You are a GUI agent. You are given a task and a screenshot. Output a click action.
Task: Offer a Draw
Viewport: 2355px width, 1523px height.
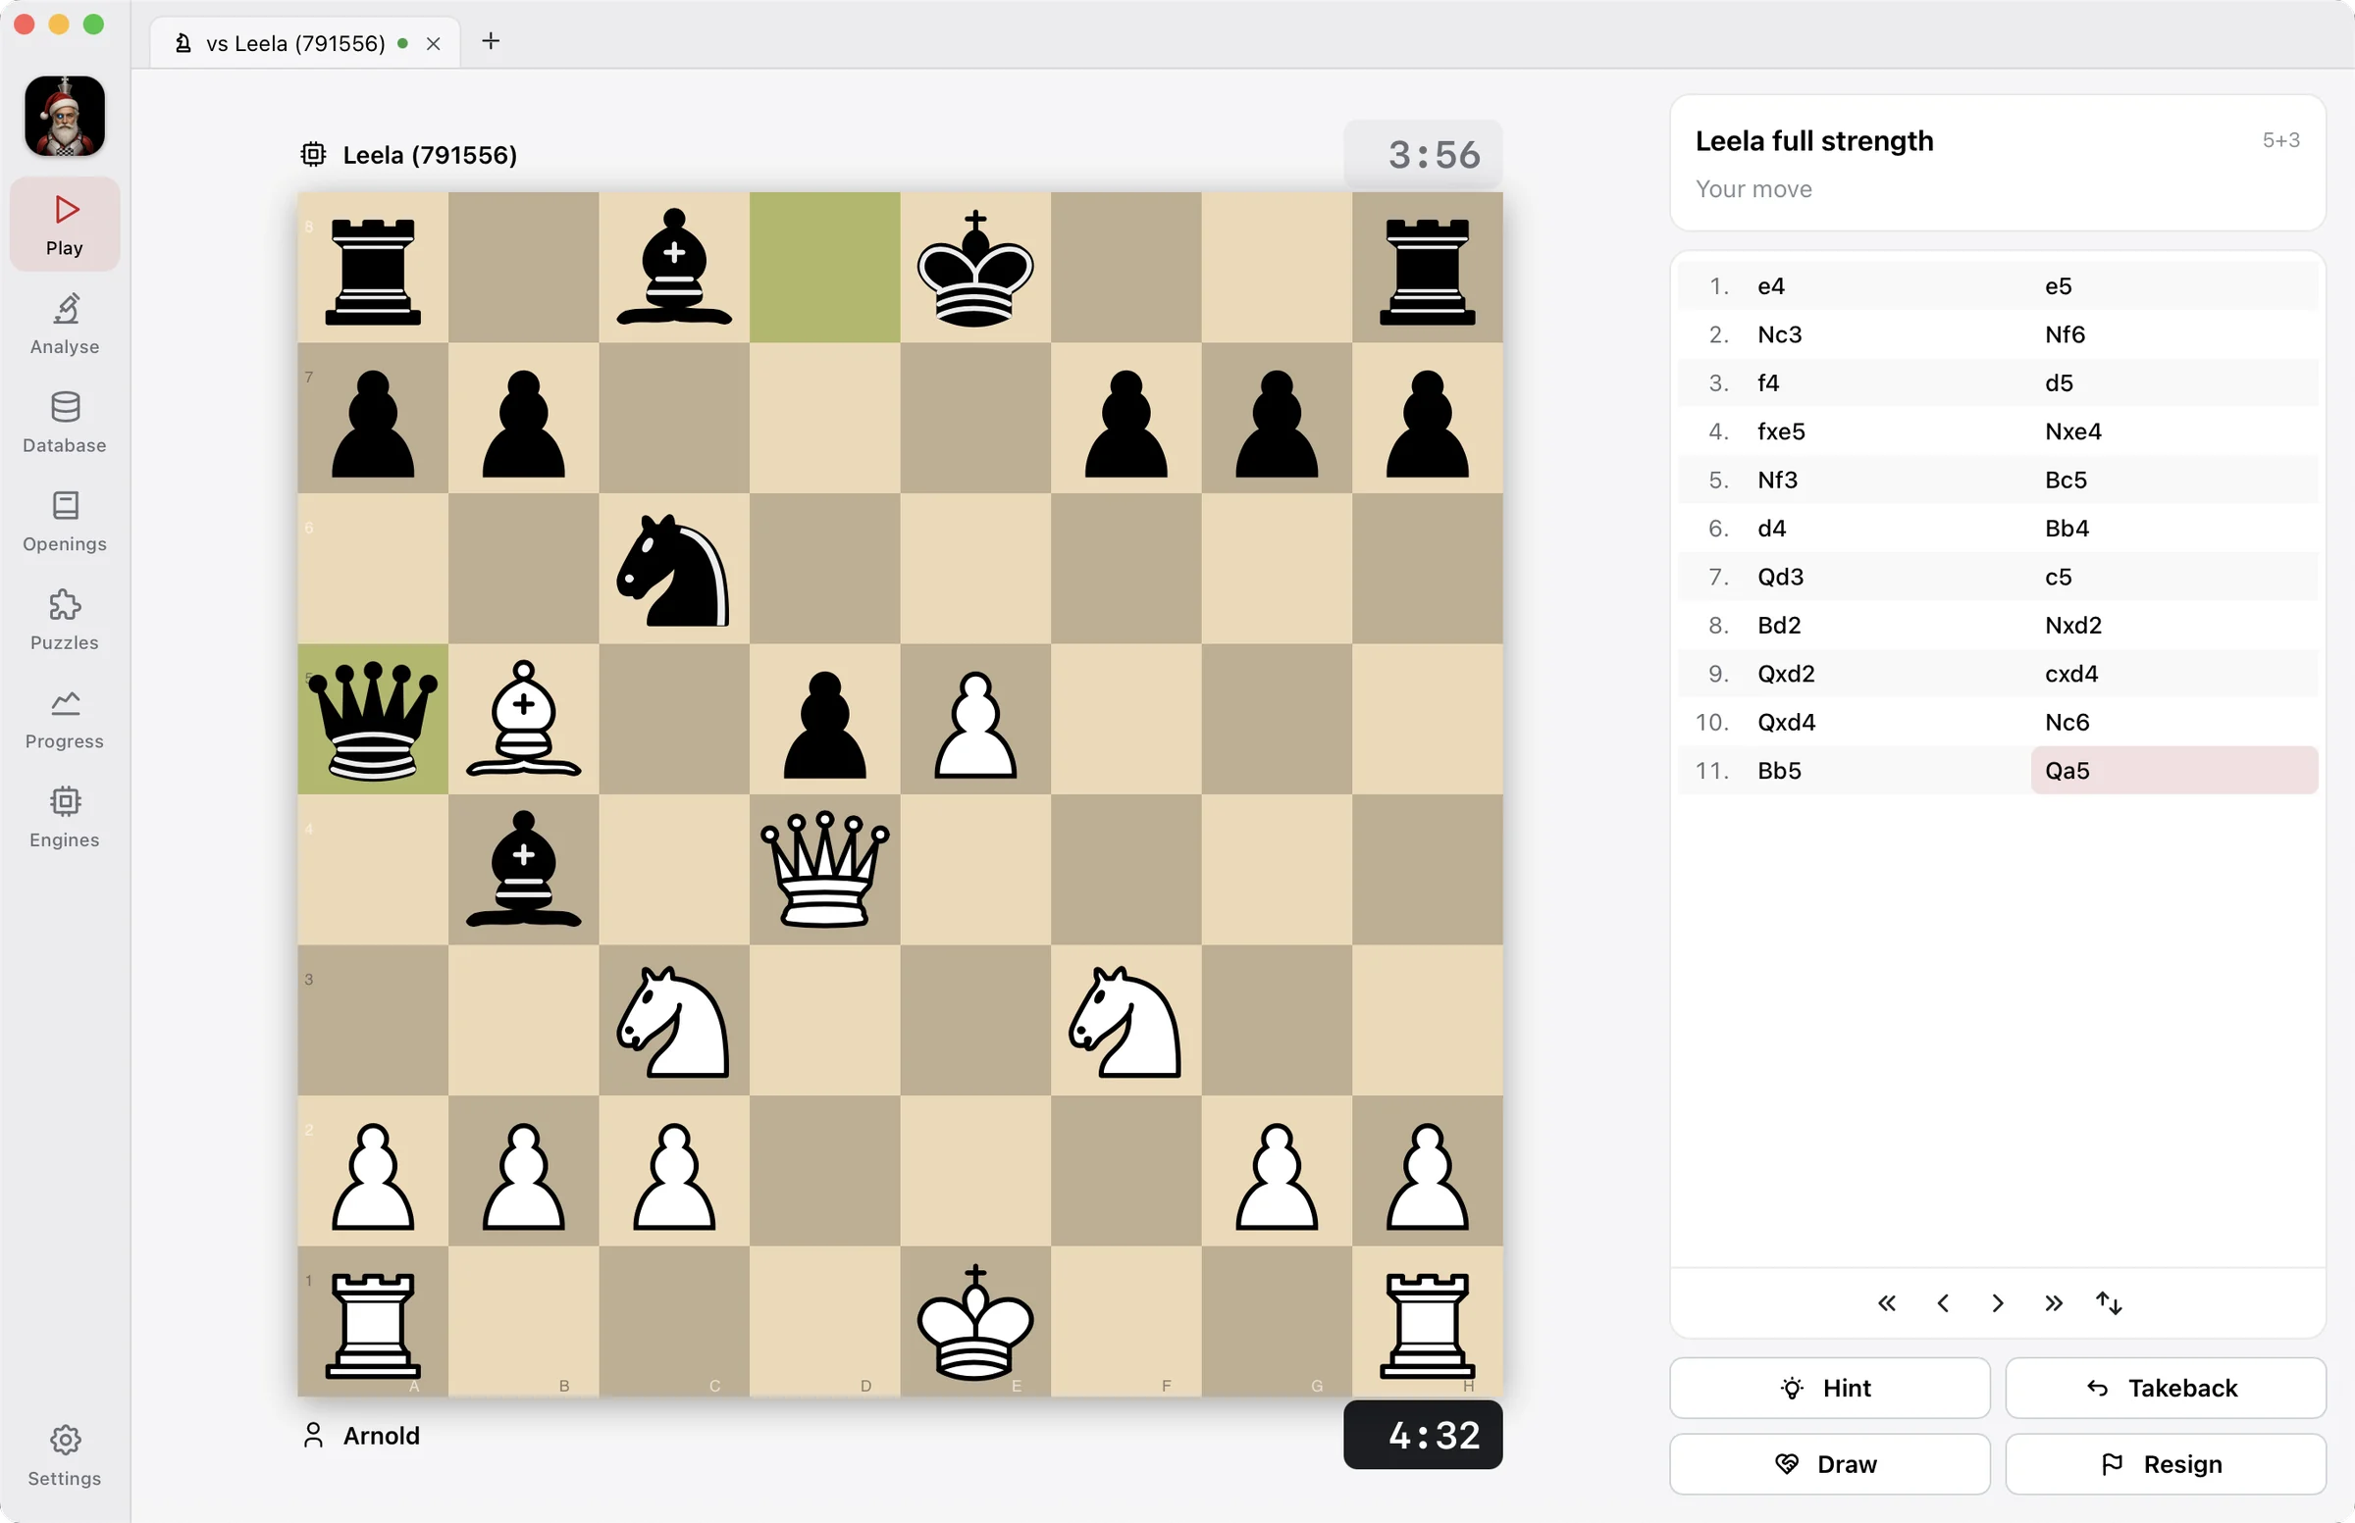[1830, 1465]
